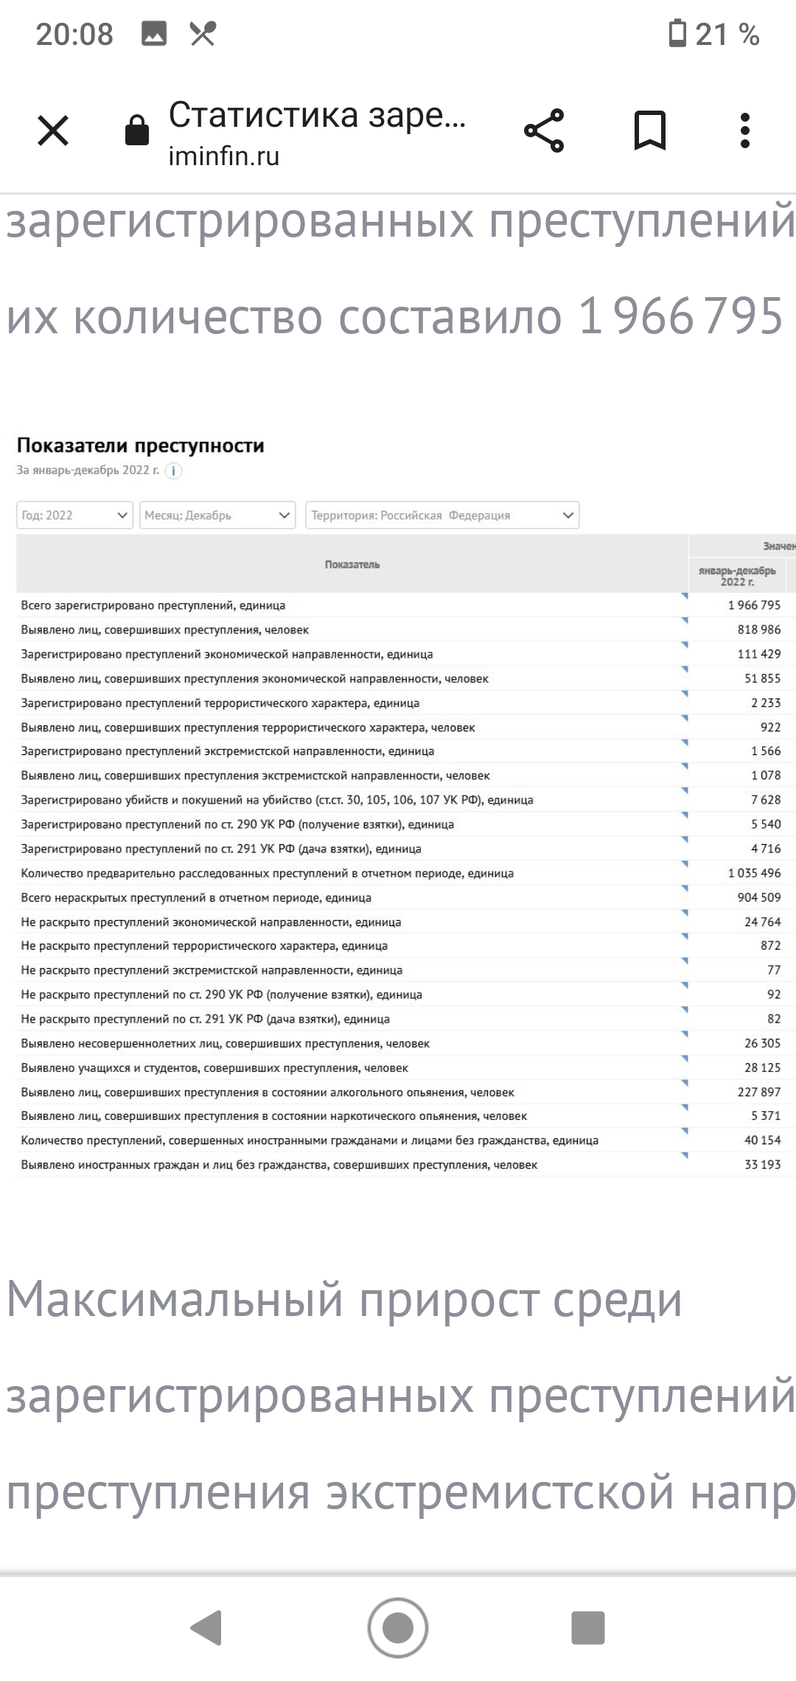796x1681 pixels.
Task: Select the январь-декабрь 2022 г. column header
Action: pyautogui.click(x=737, y=576)
